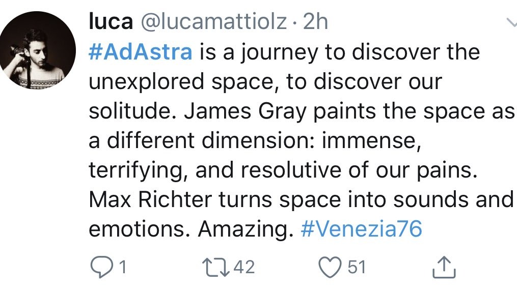Retweet this post via the arrows icon
The width and height of the screenshot is (517, 290).
[x=216, y=267]
